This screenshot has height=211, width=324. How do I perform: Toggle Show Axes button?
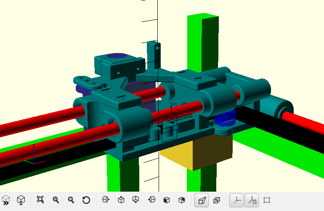click(x=236, y=200)
